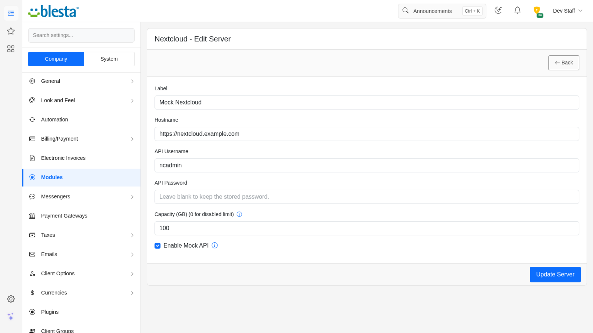
Task: Focus the Search settings field
Action: point(81,35)
